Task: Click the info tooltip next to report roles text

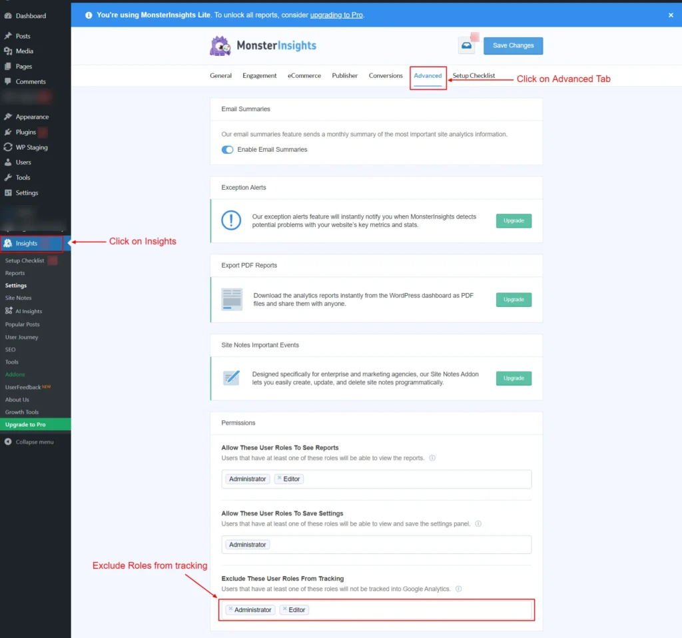Action: 432,458
